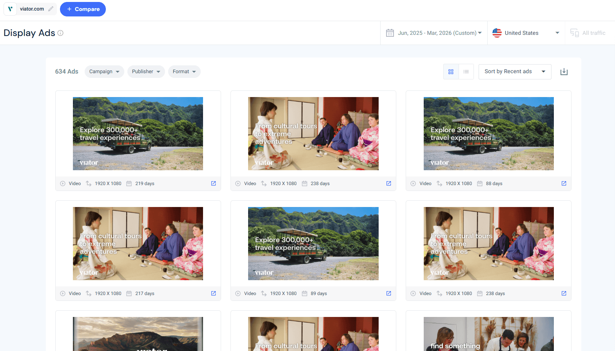Click the dimensions icon in the 89 days card
615x351 pixels.
pyautogui.click(x=264, y=293)
